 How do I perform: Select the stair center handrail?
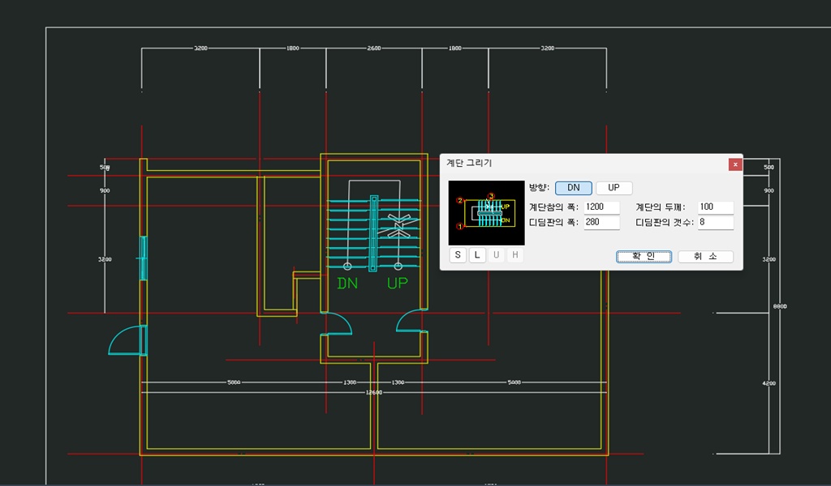coord(373,233)
